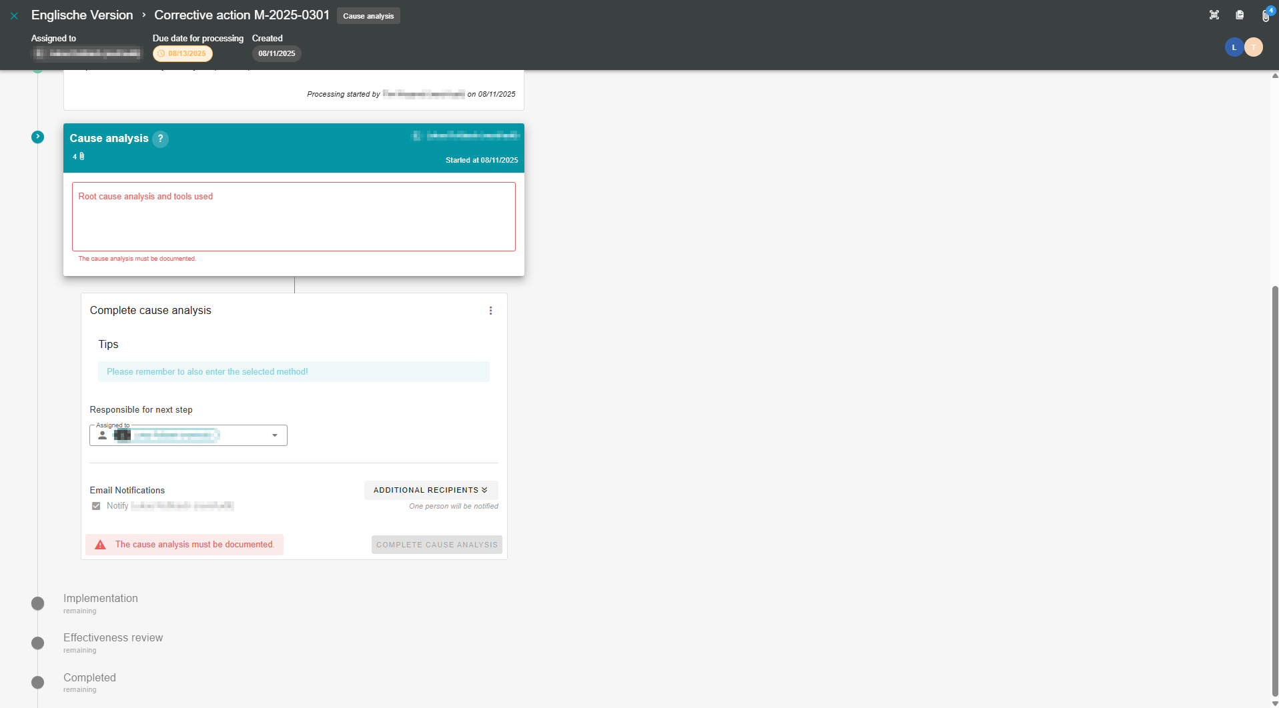Expand Additional Recipients
The width and height of the screenshot is (1279, 708).
430,490
